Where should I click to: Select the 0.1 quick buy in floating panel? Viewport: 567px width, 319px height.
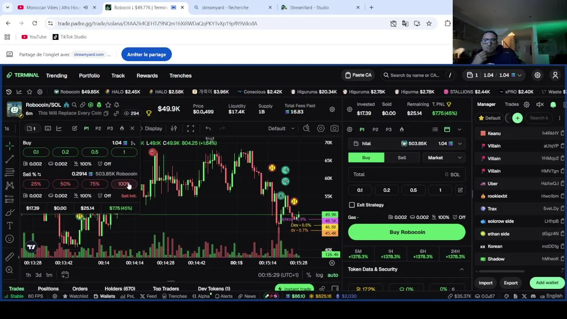(x=36, y=152)
